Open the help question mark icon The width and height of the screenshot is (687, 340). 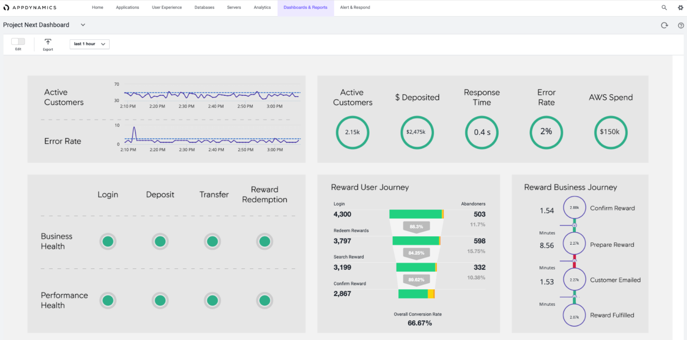click(681, 25)
